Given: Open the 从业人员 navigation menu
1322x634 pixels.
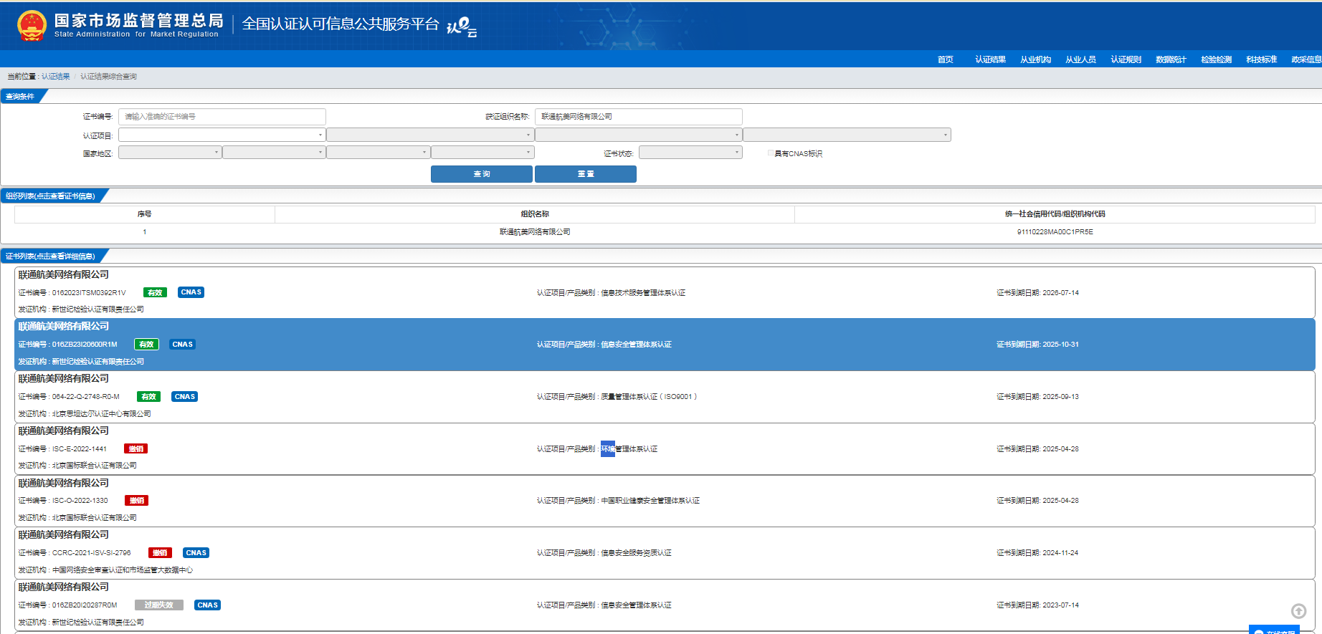Looking at the screenshot, I should [x=1080, y=59].
